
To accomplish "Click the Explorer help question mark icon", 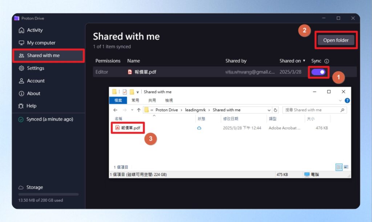I will (347, 100).
